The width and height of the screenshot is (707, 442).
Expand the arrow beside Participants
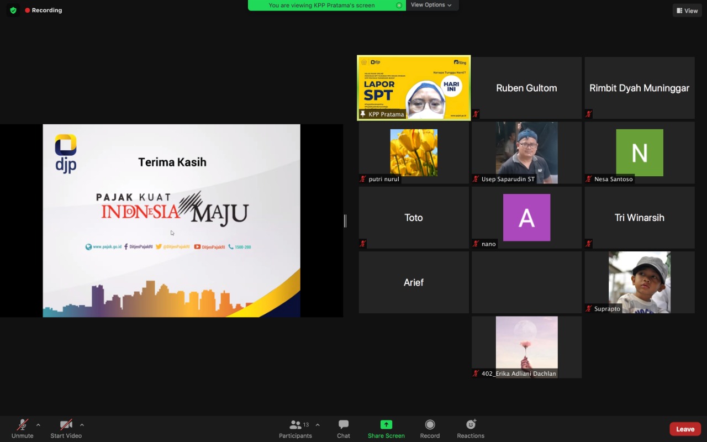click(318, 425)
